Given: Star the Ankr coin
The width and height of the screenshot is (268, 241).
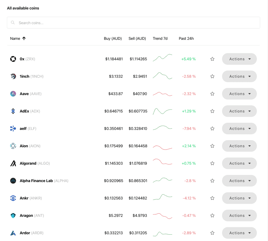Looking at the screenshot, I should coord(212,198).
